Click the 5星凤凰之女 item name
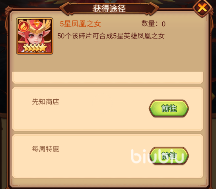 [x=80, y=24]
